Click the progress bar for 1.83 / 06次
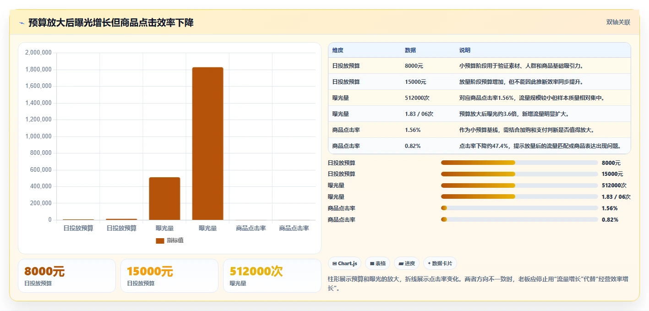The image size is (649, 311). coord(519,197)
